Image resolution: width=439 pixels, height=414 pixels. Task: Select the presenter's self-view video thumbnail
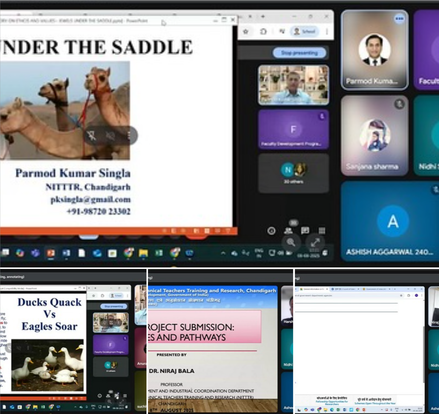(x=293, y=85)
